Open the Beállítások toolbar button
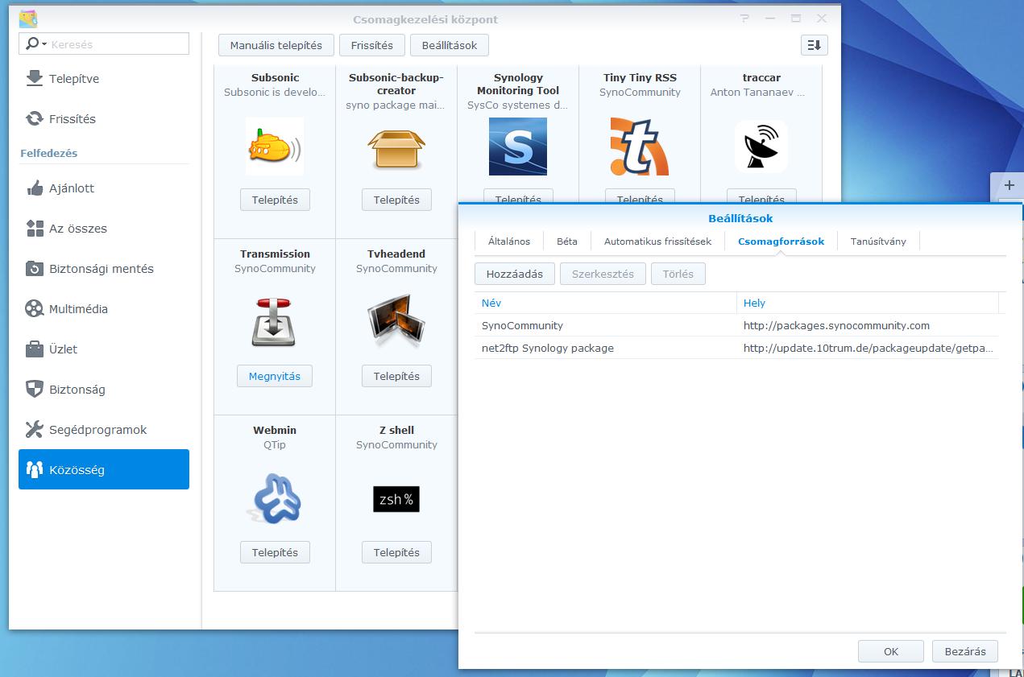 (x=450, y=45)
